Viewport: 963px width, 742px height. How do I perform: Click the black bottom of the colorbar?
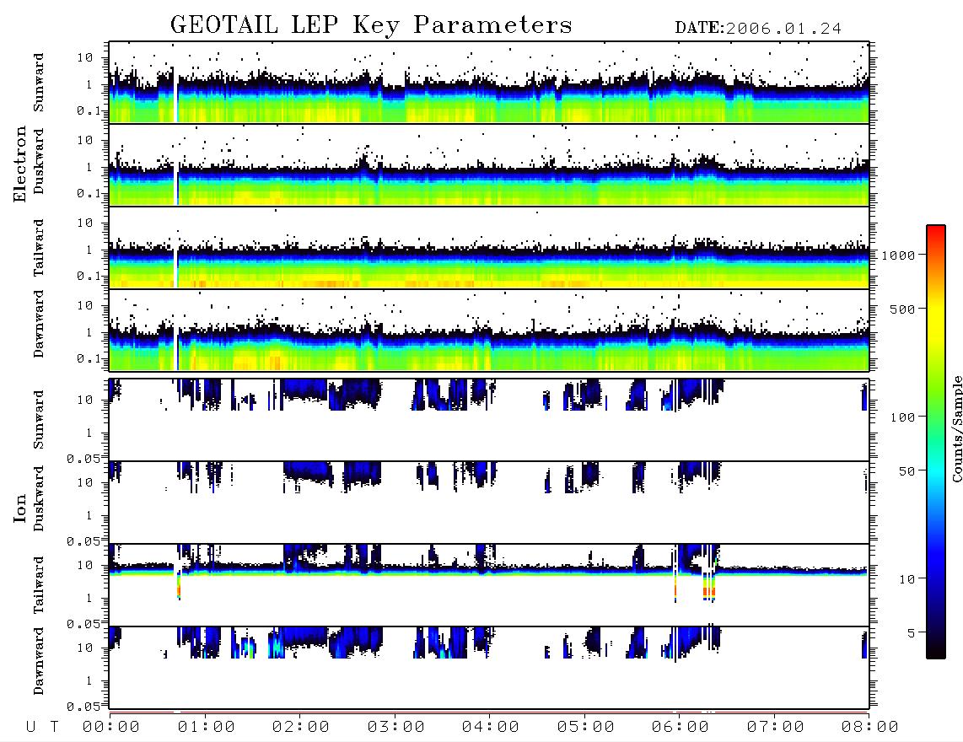click(x=936, y=650)
